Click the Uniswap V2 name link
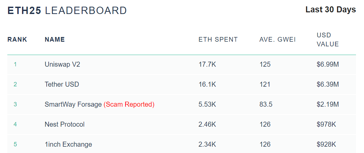 click(62, 64)
